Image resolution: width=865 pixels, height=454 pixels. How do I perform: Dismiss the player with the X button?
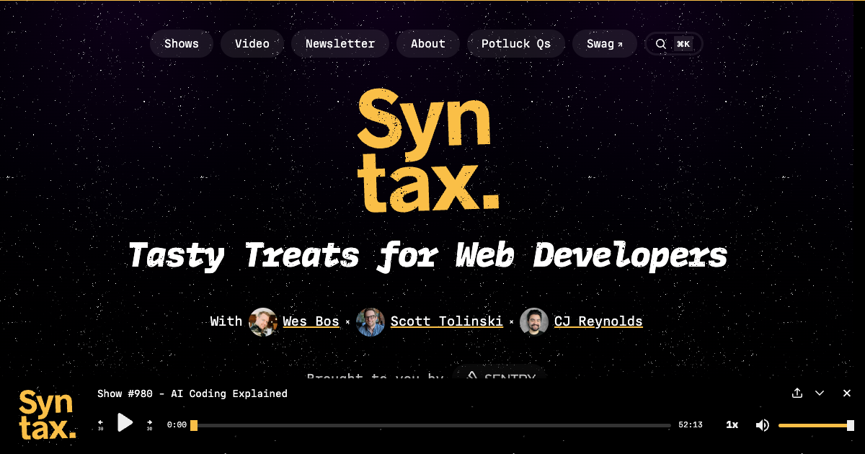847,393
